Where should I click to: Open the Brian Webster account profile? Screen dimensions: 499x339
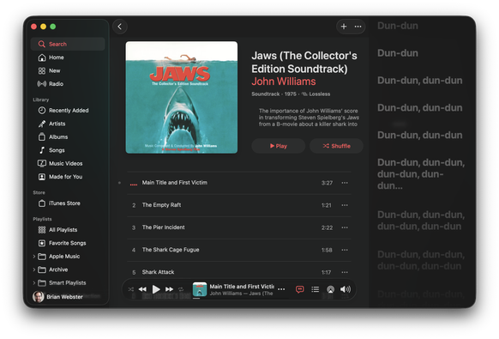(58, 297)
